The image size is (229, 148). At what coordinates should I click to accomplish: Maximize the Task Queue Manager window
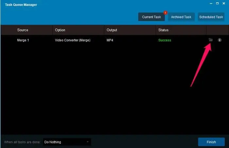pyautogui.click(x=217, y=4)
